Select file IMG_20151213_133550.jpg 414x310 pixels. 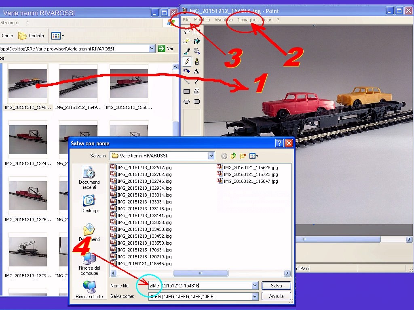(141, 243)
